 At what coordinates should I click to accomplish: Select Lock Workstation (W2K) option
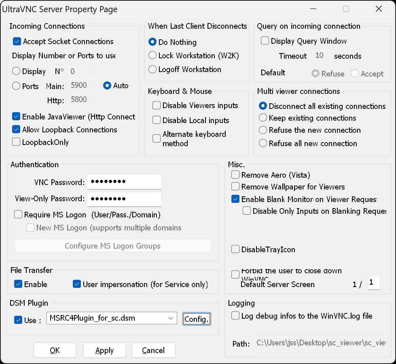point(152,55)
